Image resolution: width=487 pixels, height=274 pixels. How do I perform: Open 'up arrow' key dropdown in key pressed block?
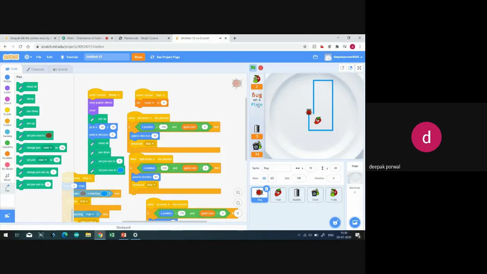pyautogui.click(x=163, y=204)
